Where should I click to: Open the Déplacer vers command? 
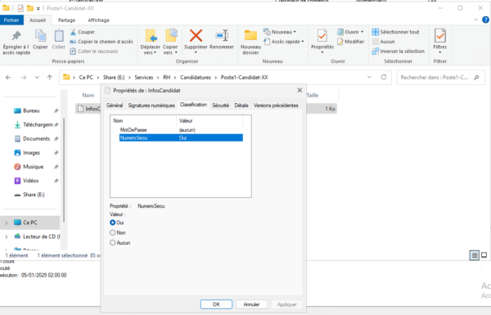(151, 43)
